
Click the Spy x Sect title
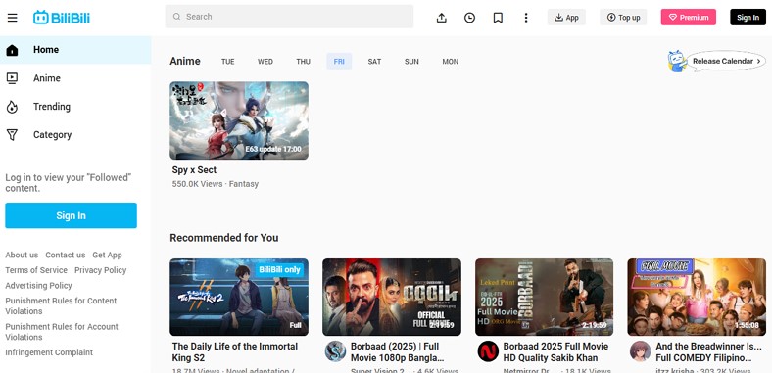(x=195, y=169)
